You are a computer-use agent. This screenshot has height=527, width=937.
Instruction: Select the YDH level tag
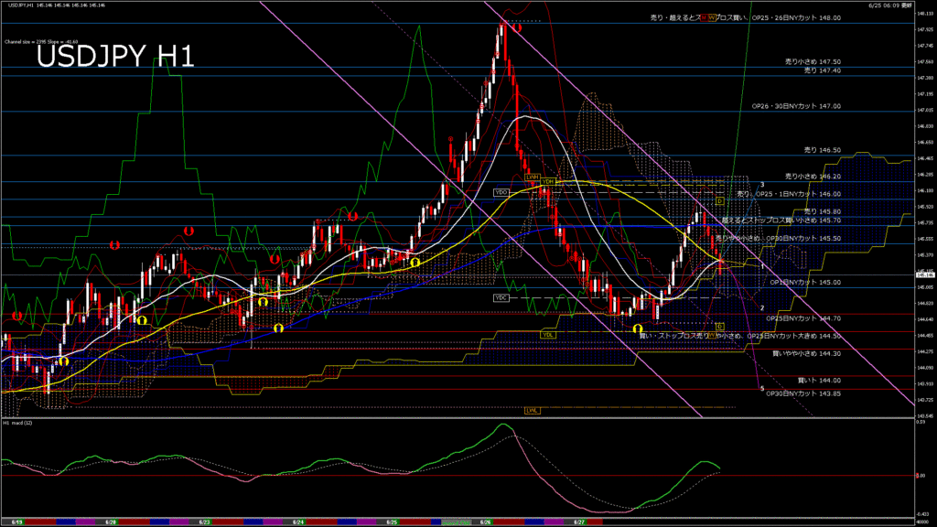[x=548, y=182]
